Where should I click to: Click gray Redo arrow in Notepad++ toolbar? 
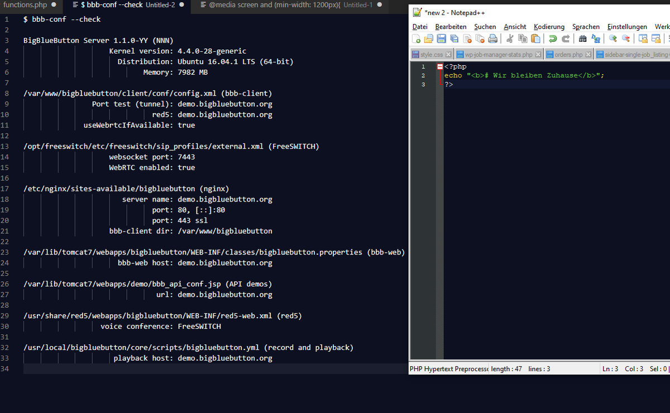566,39
